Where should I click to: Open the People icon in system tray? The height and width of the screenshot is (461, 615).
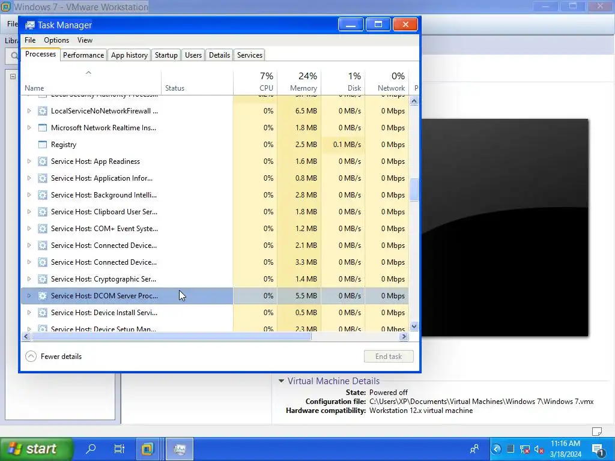pos(474,449)
